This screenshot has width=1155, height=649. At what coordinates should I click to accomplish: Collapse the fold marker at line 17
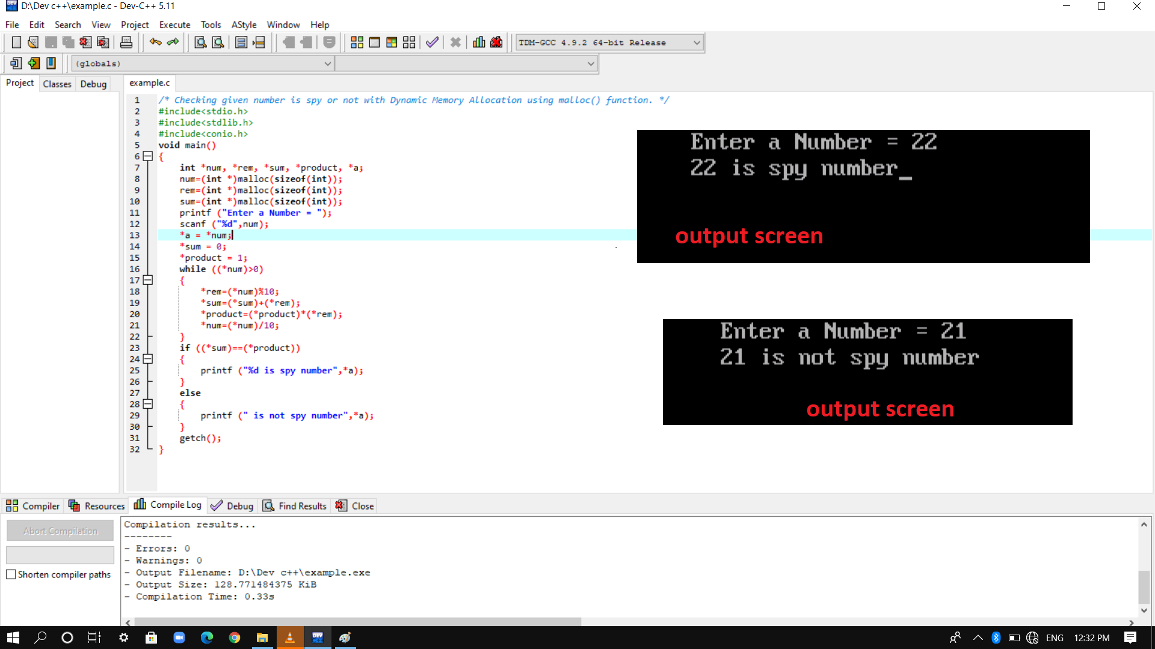coord(148,280)
